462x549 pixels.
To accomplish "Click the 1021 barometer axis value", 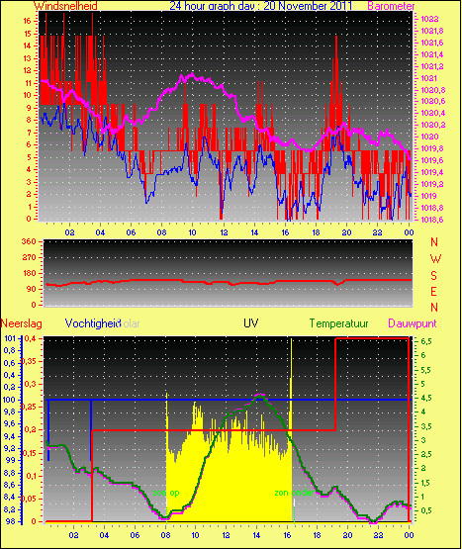I will [428, 78].
